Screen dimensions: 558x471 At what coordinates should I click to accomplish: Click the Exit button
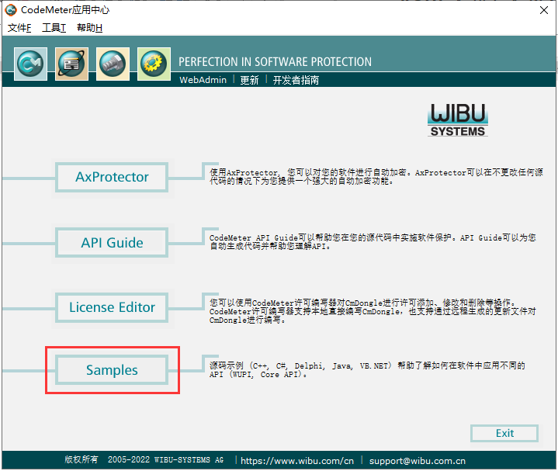click(504, 433)
